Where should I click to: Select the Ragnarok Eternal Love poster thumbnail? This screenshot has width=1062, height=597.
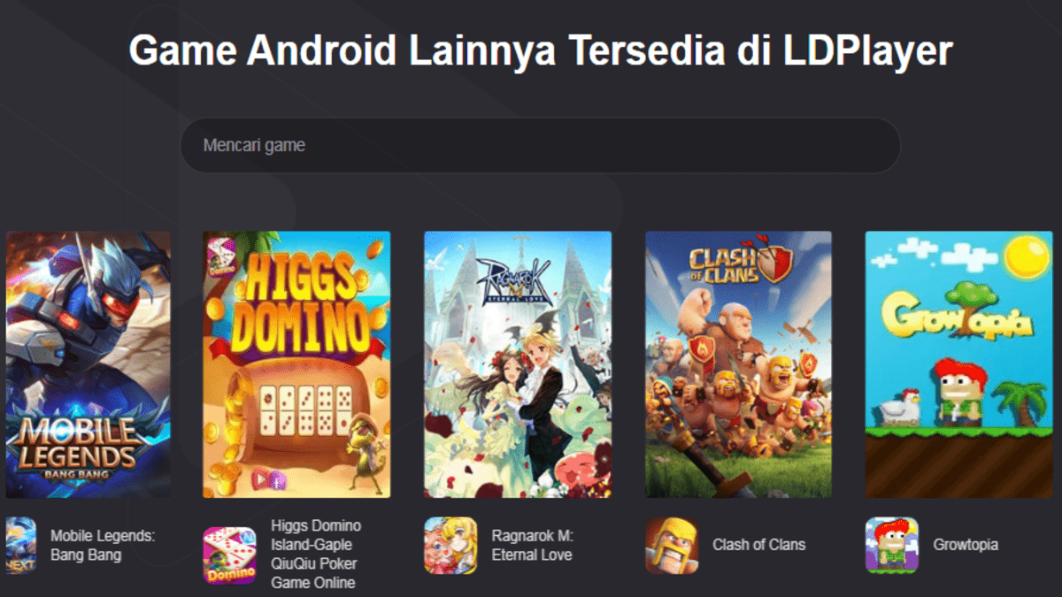(x=518, y=364)
